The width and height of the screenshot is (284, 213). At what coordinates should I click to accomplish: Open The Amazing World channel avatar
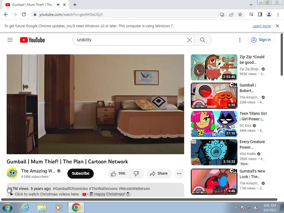(x=12, y=173)
